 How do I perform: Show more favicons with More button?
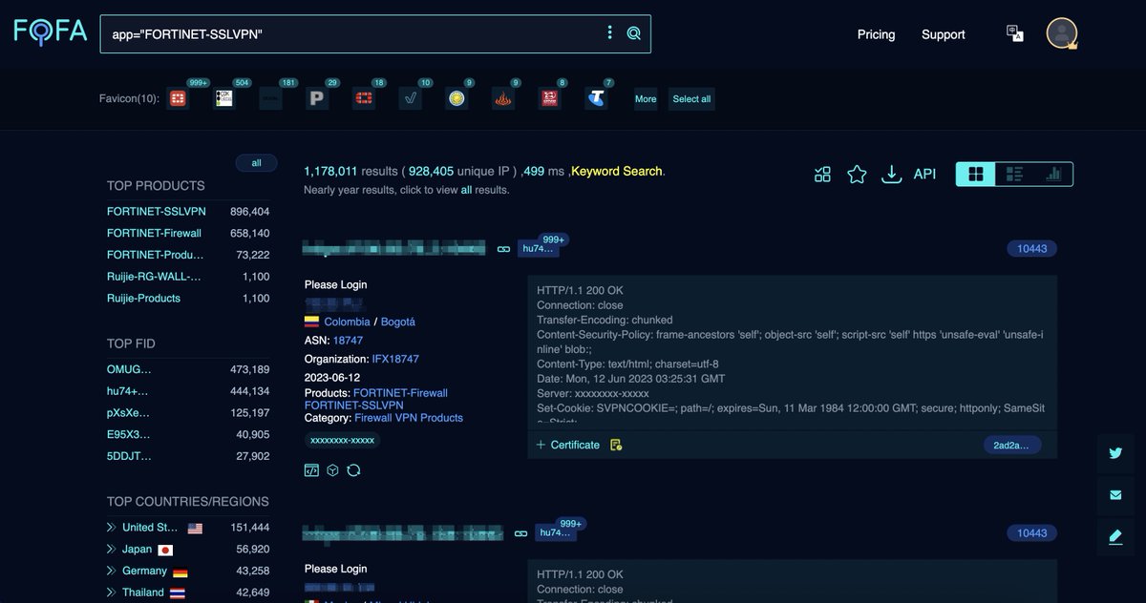[646, 99]
